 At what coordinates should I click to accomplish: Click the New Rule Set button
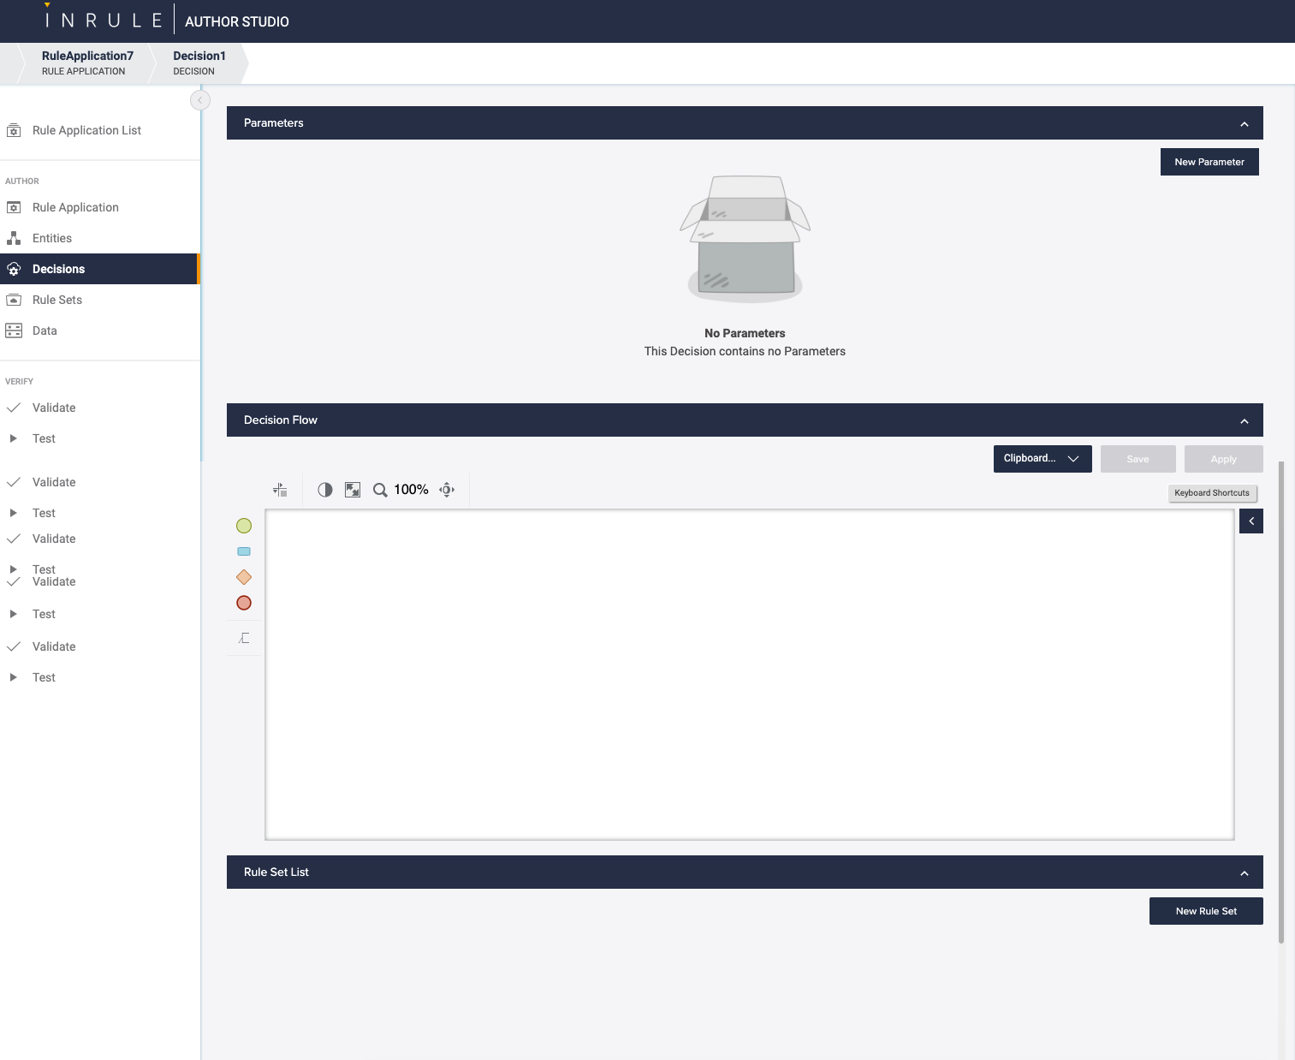(x=1205, y=911)
